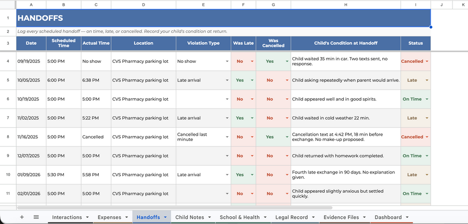Open the all sheets list icon
Screen dimensions: 468x224
pos(36,217)
